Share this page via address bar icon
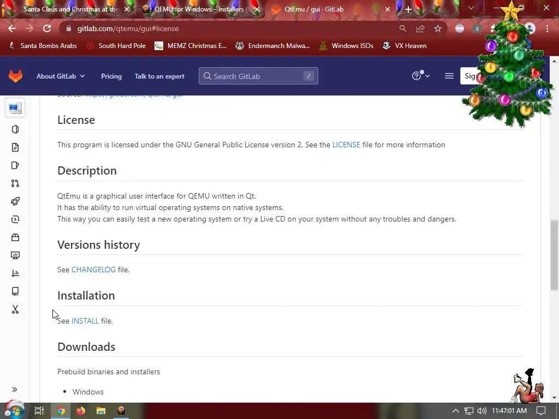 (x=420, y=28)
